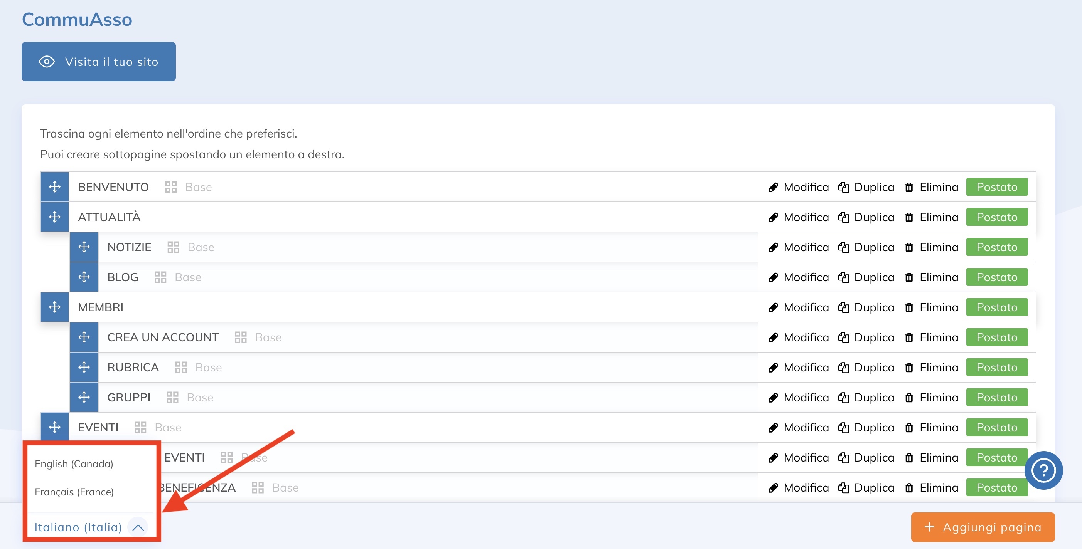Click the Aggiungi pagina button
This screenshot has height=549, width=1082.
coord(983,527)
